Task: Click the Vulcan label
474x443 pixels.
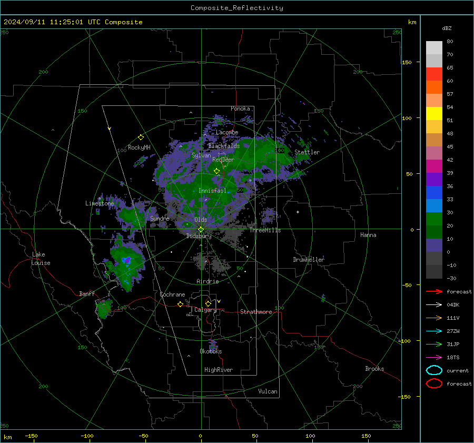Action: pos(268,391)
